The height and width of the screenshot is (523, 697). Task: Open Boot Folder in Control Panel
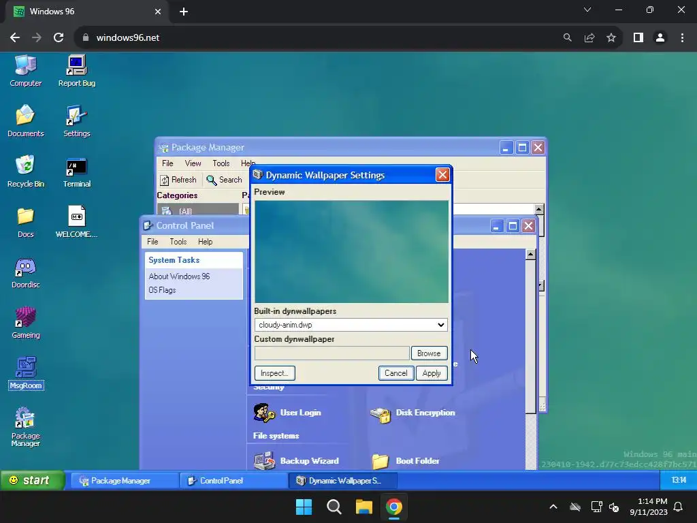point(406,461)
